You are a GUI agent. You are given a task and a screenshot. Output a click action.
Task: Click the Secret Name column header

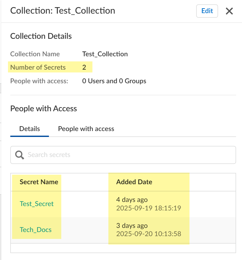coord(39,182)
